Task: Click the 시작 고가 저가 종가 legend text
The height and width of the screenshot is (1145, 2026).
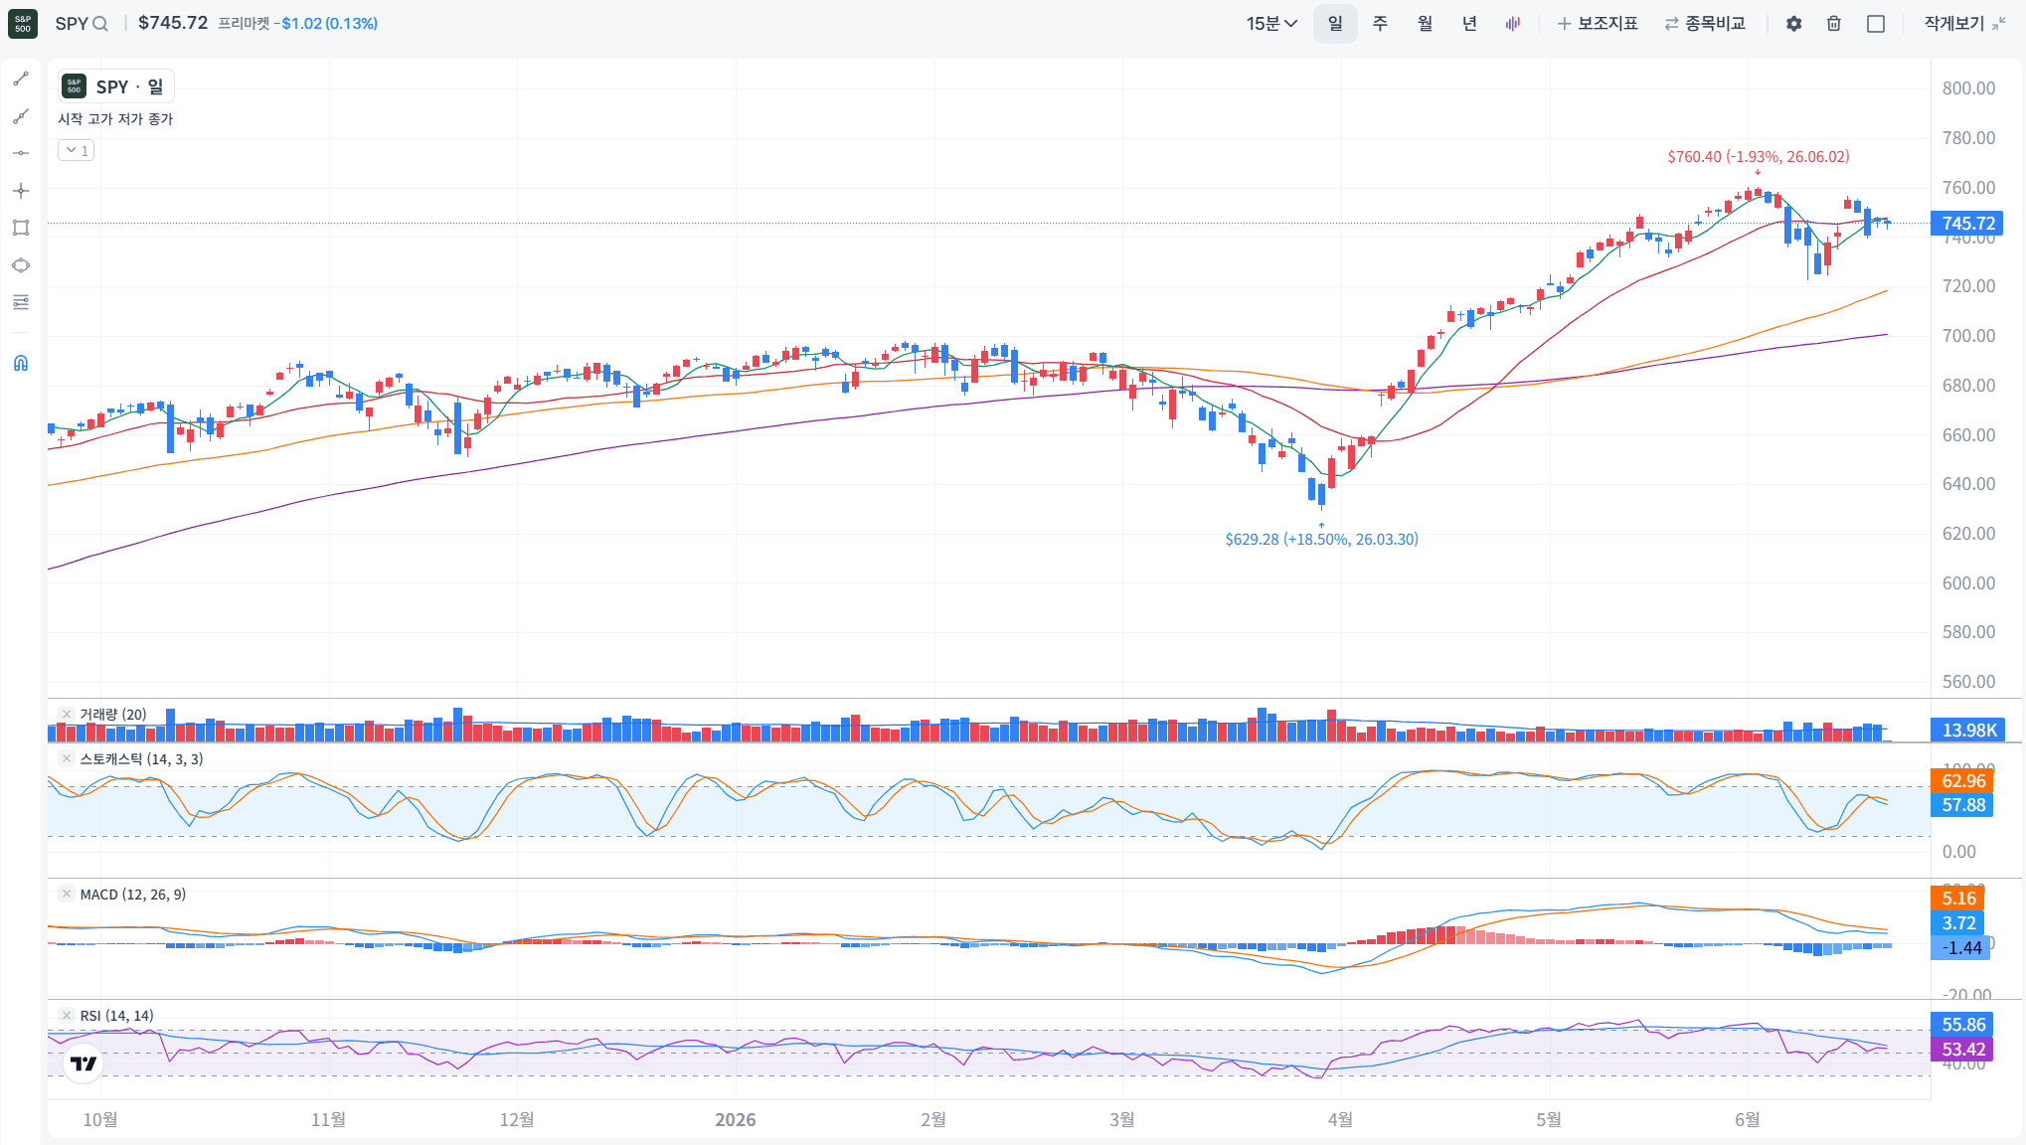Action: coord(115,118)
